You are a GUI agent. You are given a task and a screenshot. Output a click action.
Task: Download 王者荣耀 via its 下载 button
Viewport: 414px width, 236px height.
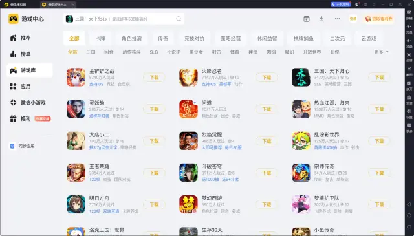click(x=154, y=173)
